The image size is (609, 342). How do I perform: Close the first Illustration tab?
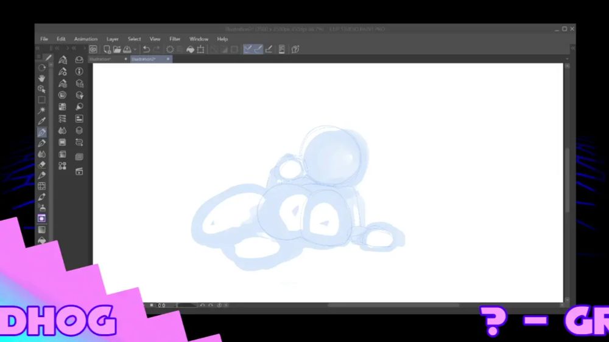click(x=125, y=60)
